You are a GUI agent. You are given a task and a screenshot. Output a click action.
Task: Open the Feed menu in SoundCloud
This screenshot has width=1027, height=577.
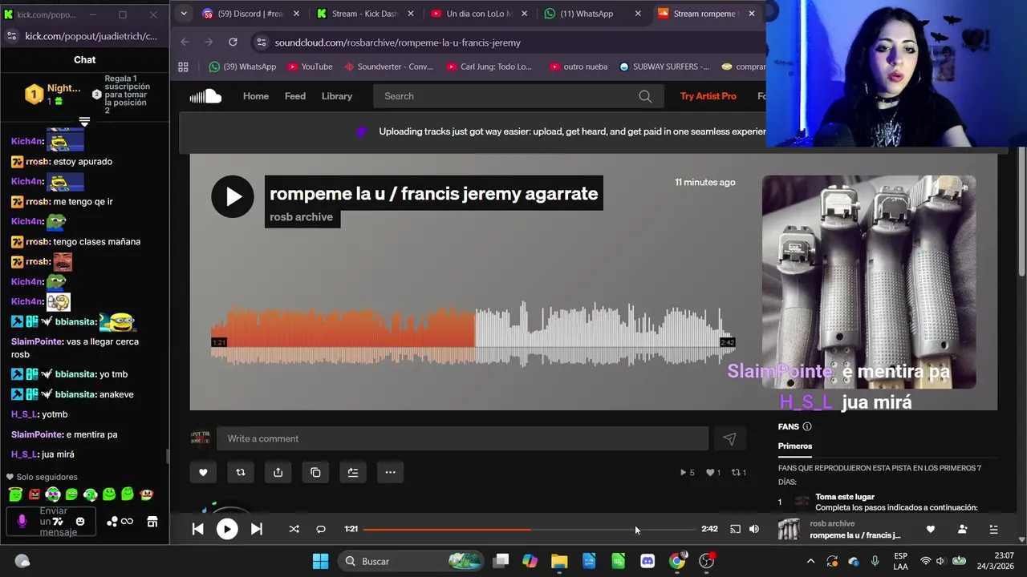coord(295,96)
